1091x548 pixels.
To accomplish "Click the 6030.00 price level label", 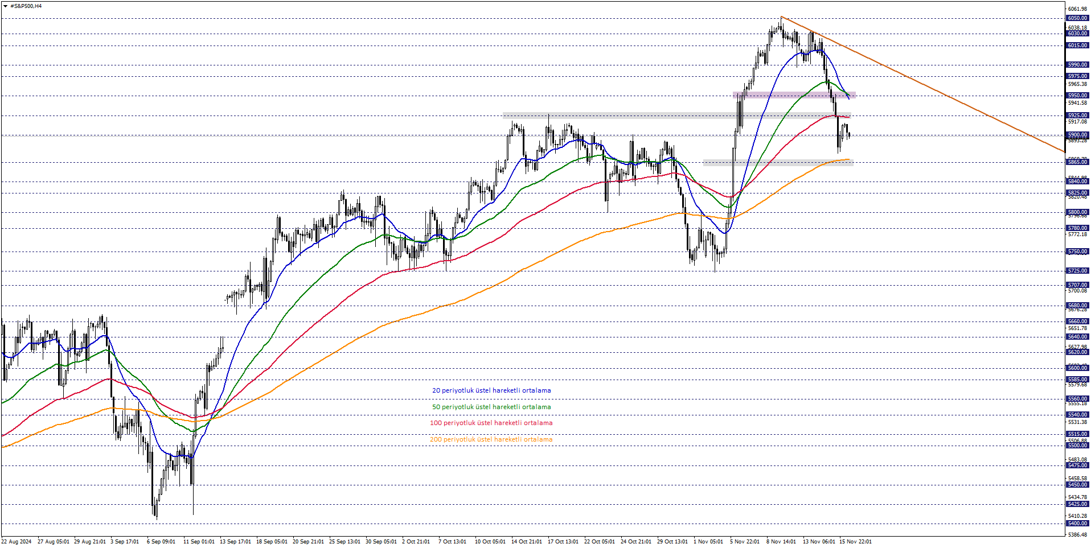I will tap(1077, 34).
